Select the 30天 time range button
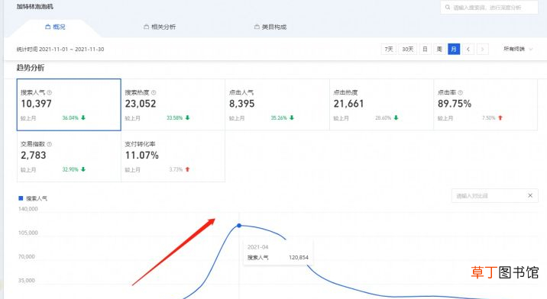This screenshot has width=547, height=299. 407,49
